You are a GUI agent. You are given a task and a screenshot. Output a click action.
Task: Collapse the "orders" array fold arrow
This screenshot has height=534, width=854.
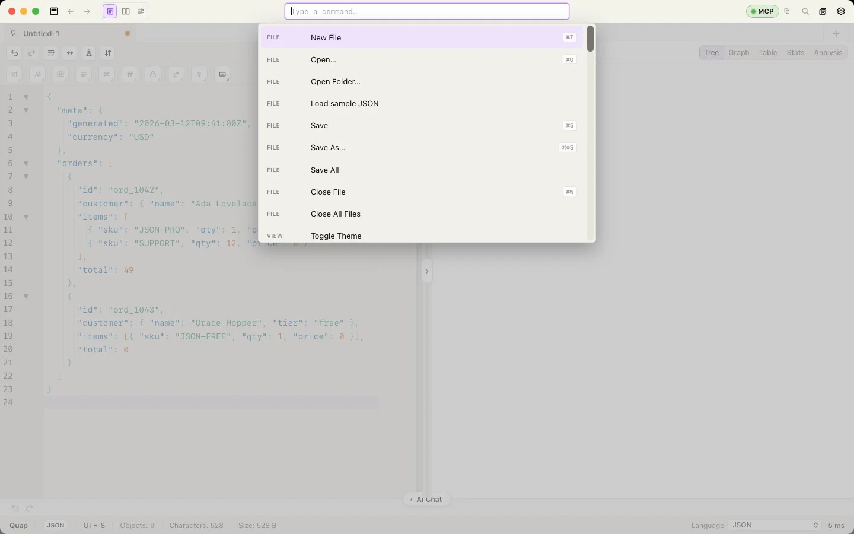[26, 163]
